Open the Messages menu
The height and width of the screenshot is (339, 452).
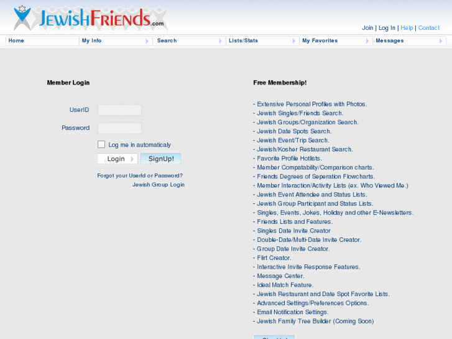point(409,40)
